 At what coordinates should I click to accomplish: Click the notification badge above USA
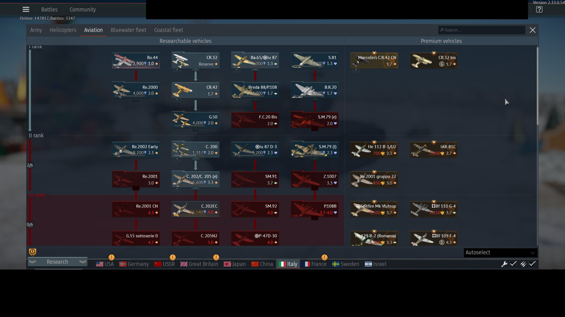pyautogui.click(x=111, y=257)
